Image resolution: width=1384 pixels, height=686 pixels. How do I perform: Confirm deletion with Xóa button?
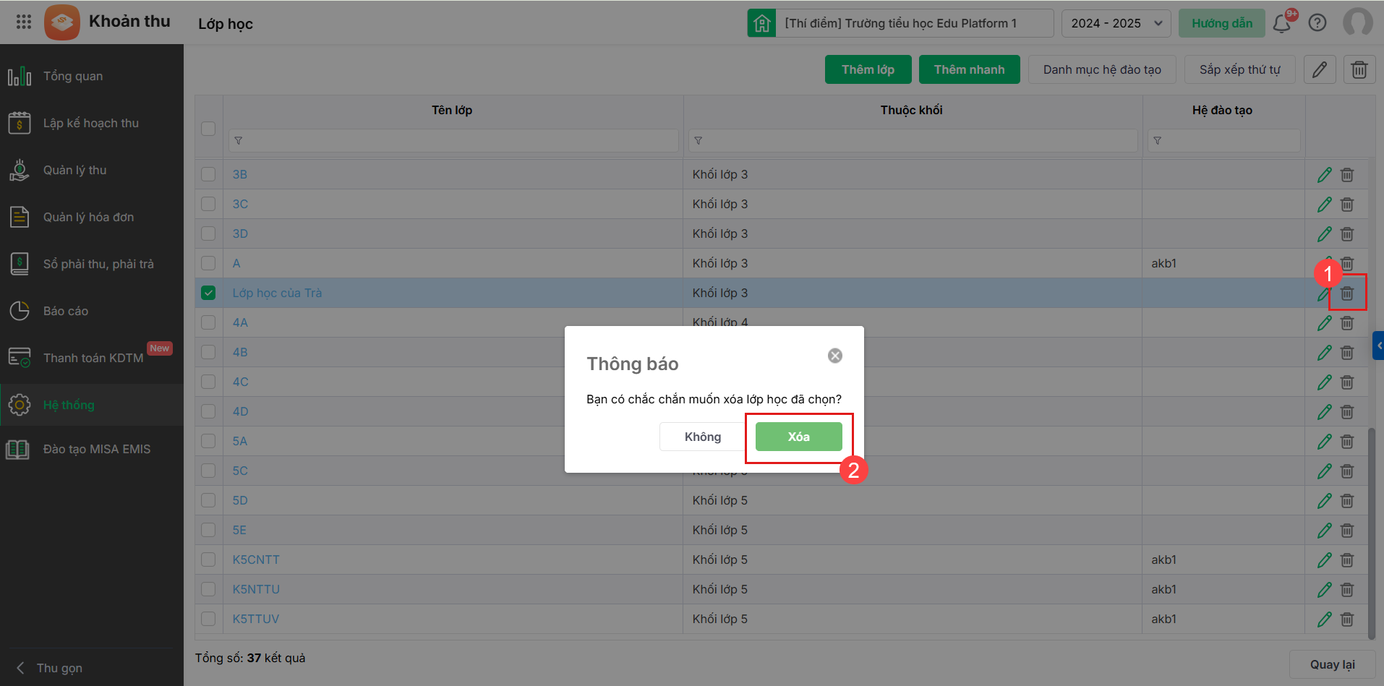click(x=798, y=437)
